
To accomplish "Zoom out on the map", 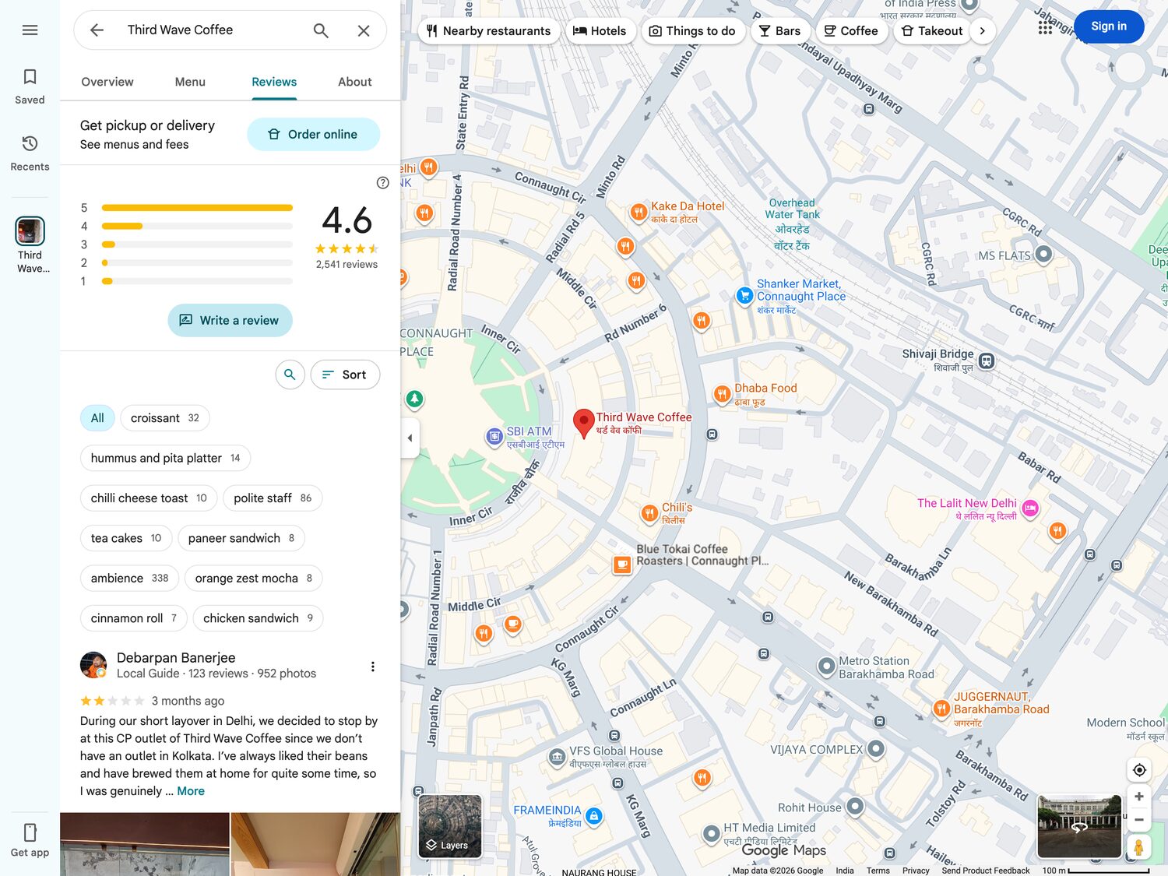I will pyautogui.click(x=1139, y=819).
